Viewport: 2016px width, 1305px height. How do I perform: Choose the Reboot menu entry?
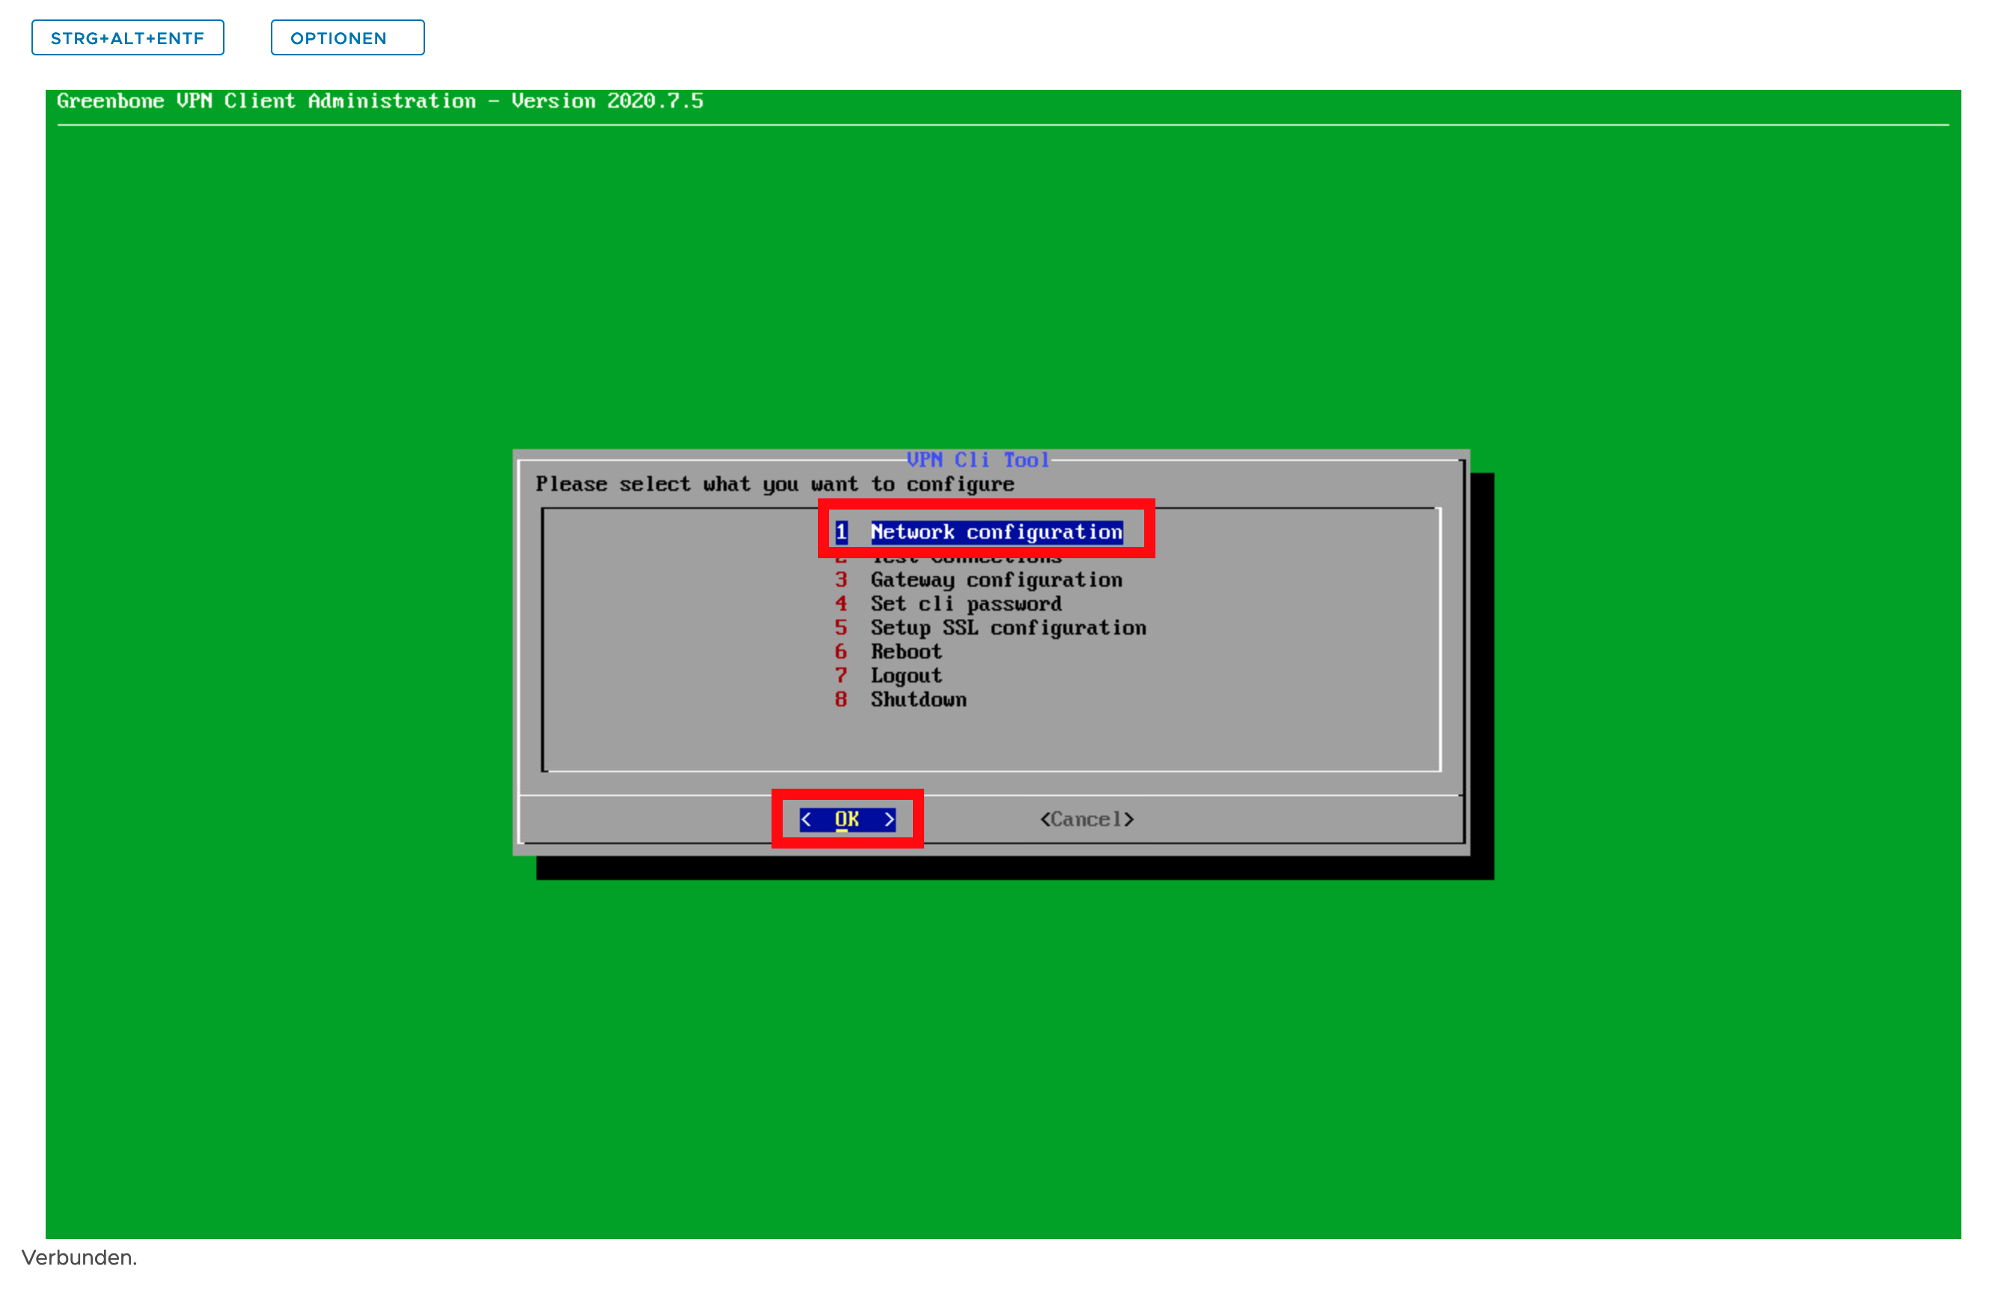(888, 652)
